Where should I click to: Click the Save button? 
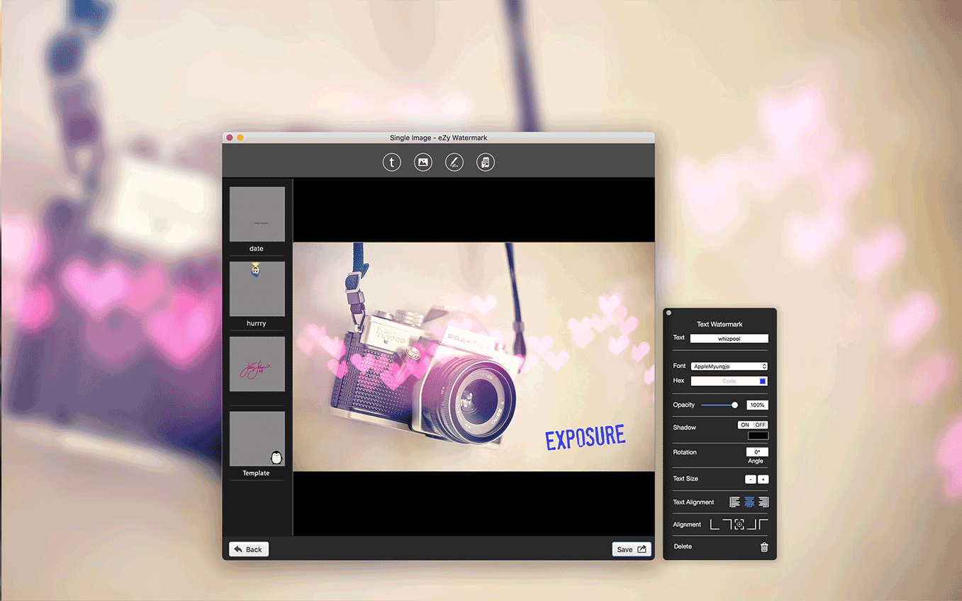pos(632,549)
